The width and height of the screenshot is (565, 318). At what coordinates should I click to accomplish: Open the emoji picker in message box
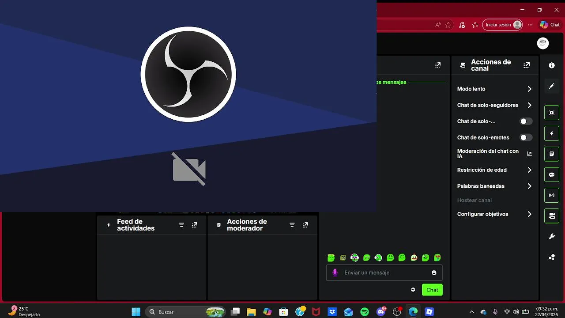pos(434,273)
